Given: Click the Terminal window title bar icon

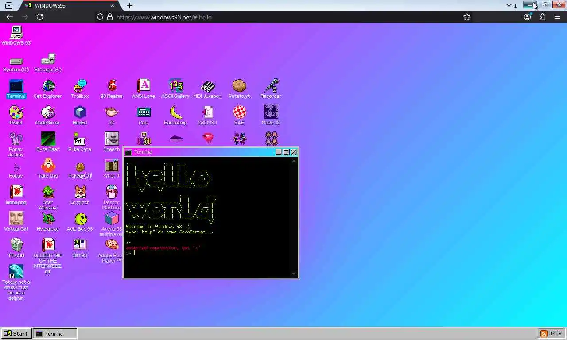Looking at the screenshot, I should click(128, 152).
